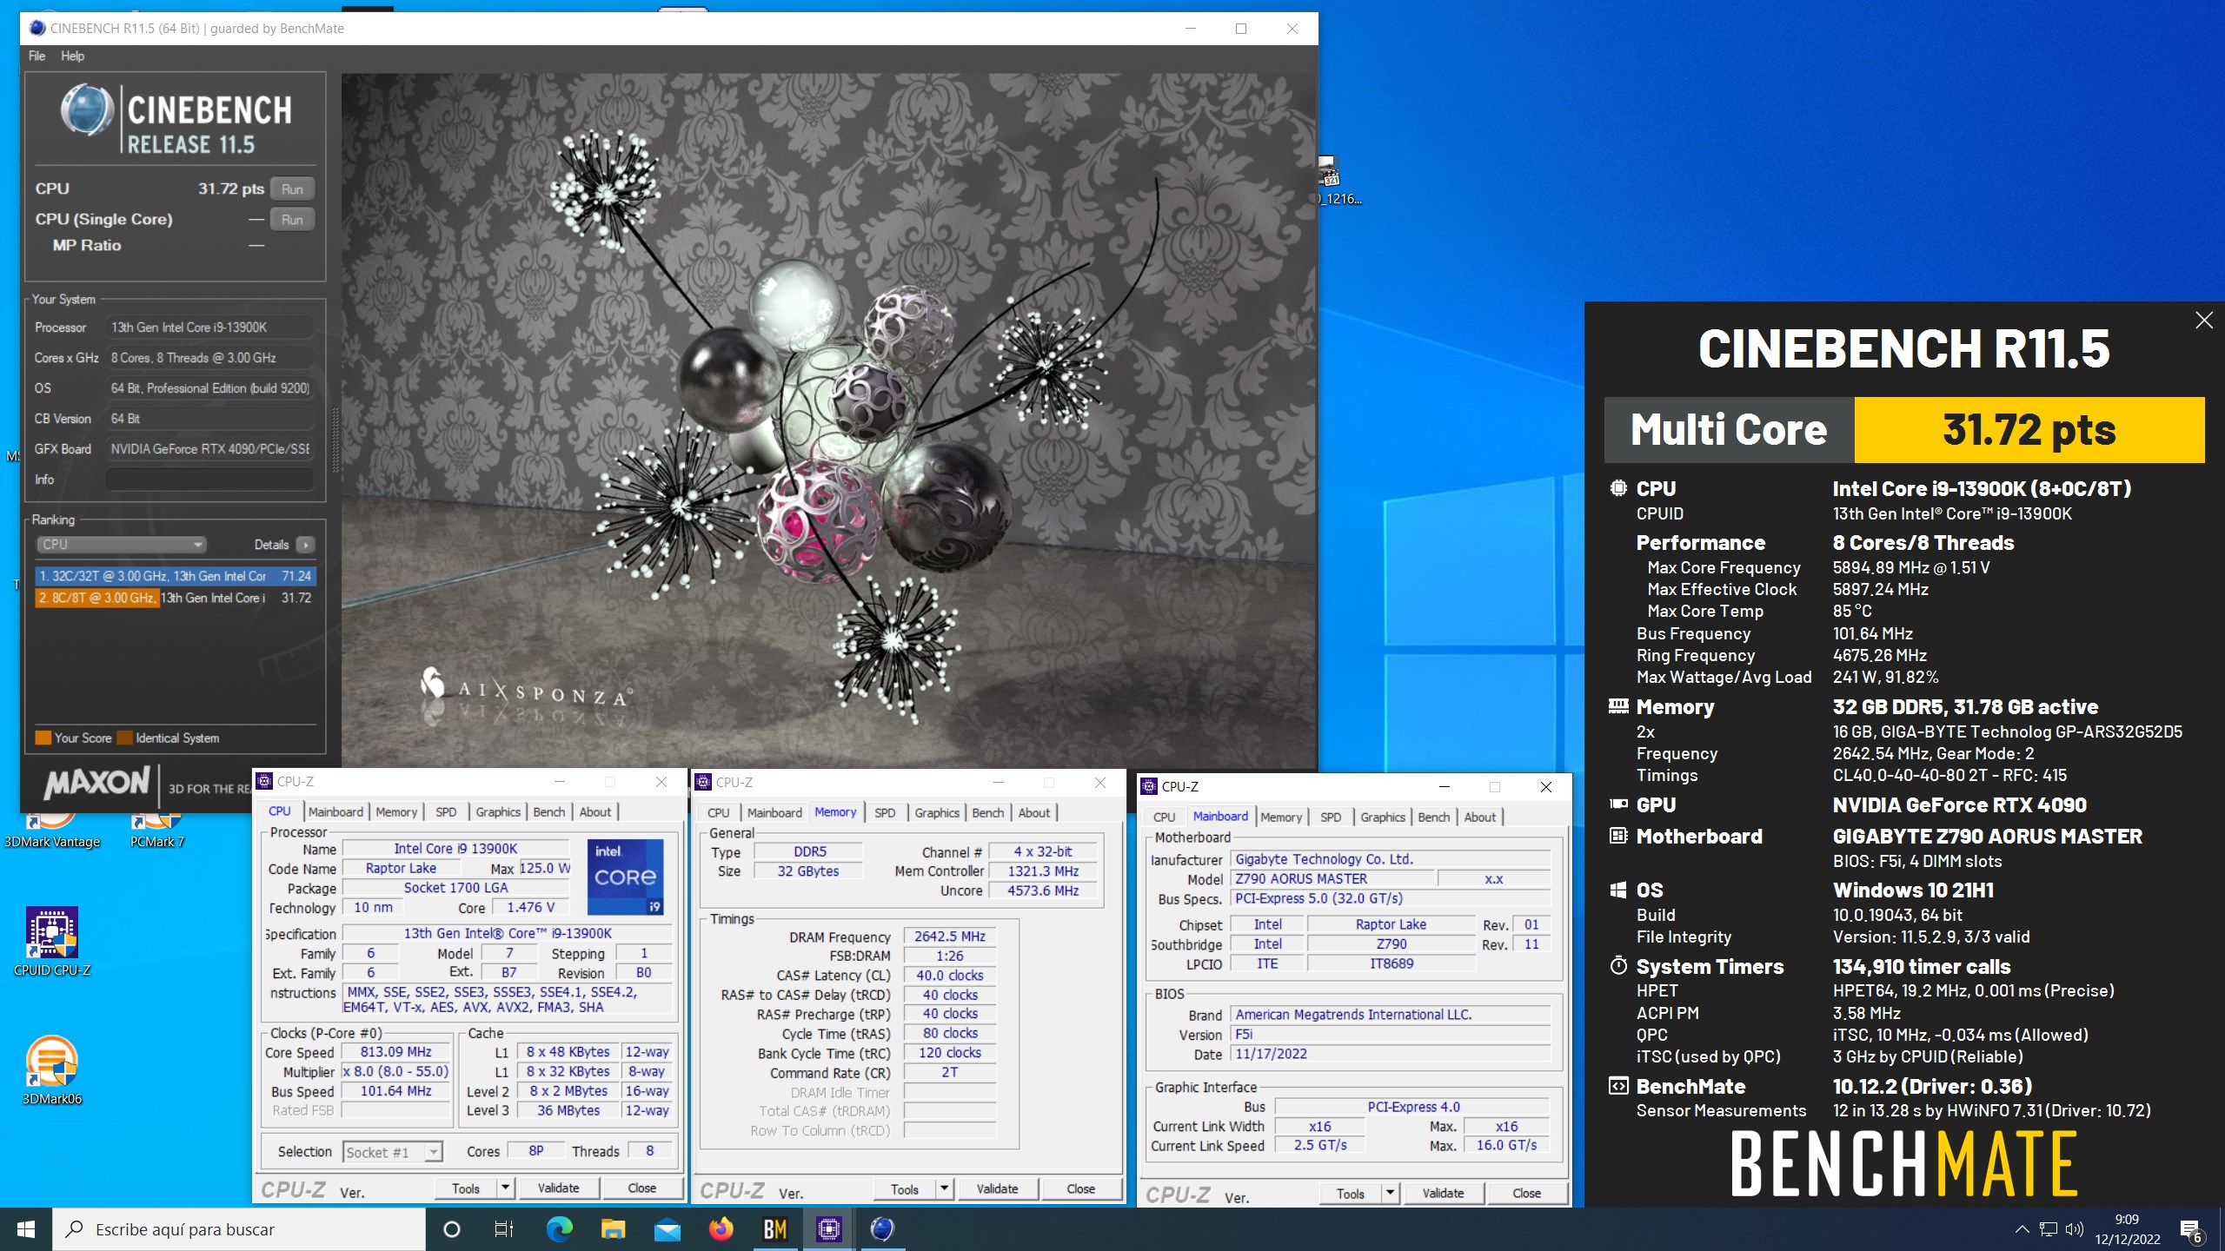The width and height of the screenshot is (2225, 1251).
Task: Click BIOS Version F5i field
Action: pyautogui.click(x=1391, y=1034)
